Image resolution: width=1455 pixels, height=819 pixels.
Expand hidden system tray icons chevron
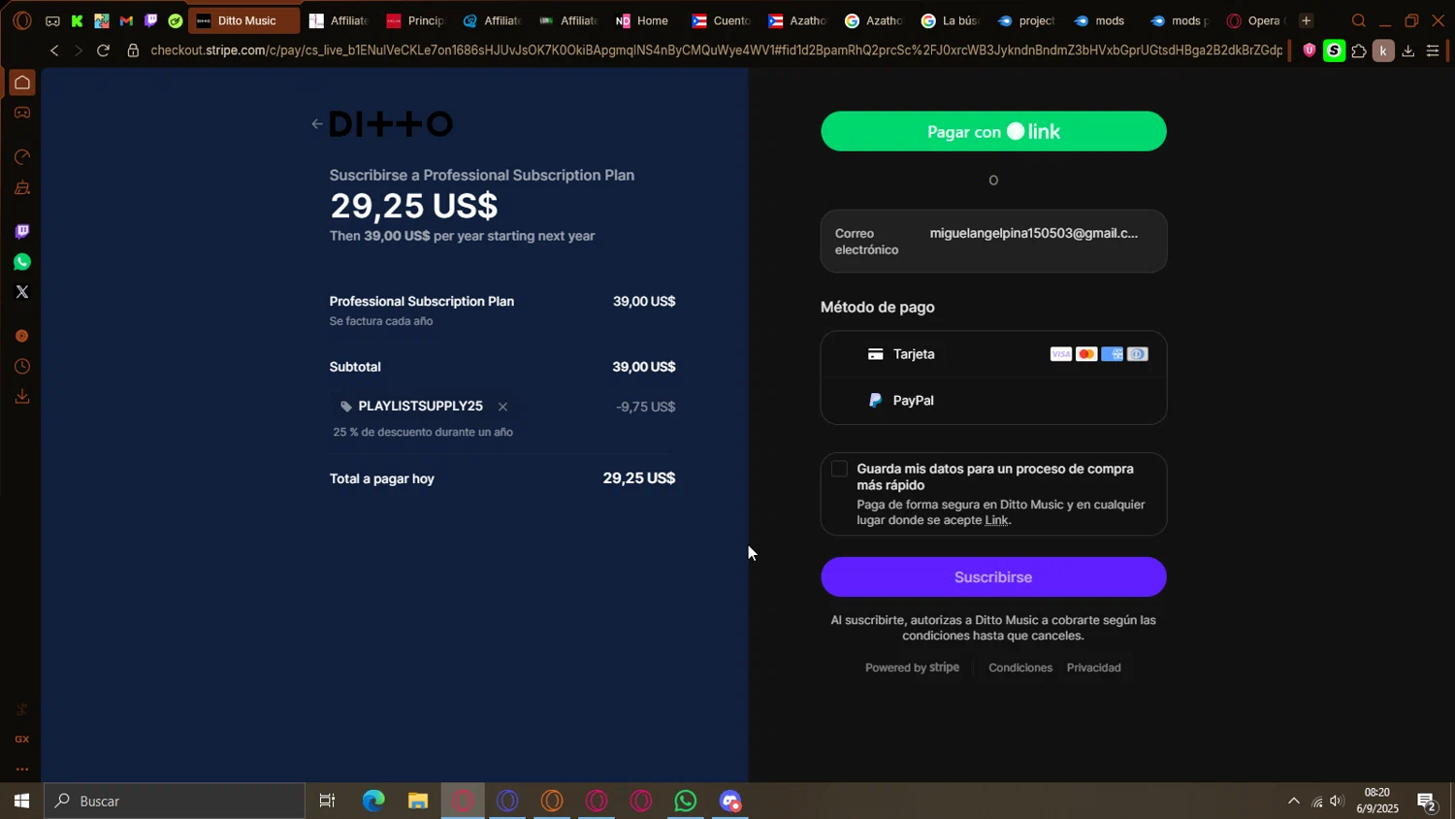pyautogui.click(x=1293, y=801)
